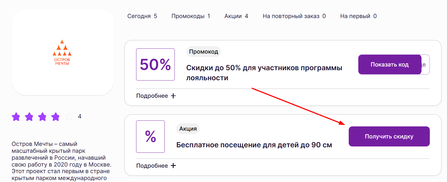Click the Акция label badge
This screenshot has width=447, height=182.
coord(188,129)
